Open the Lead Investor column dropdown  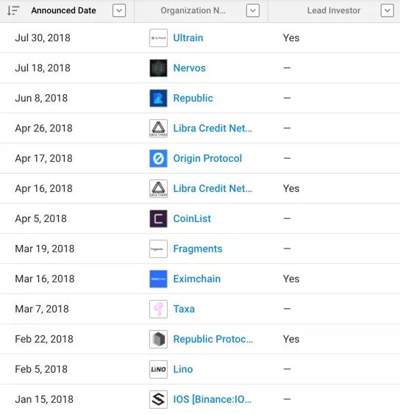coord(387,10)
